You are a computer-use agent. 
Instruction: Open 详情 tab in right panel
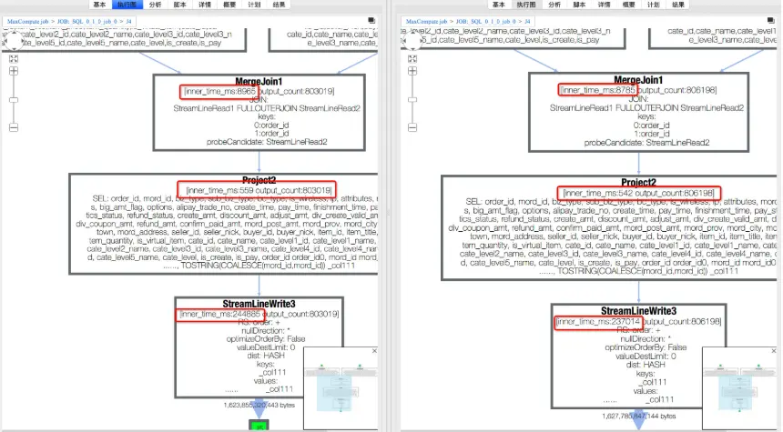(x=605, y=5)
